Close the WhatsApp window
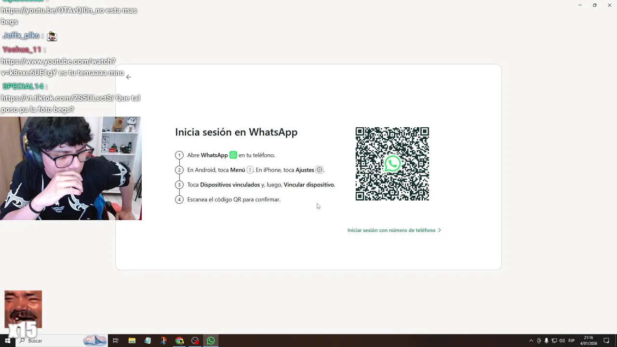 (610, 5)
